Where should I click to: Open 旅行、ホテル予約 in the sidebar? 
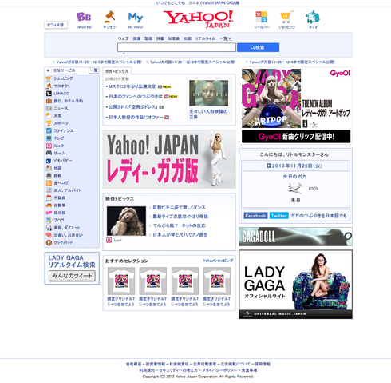click(x=69, y=101)
